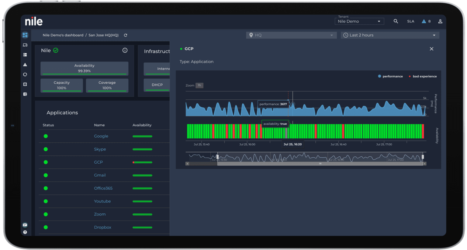View alerts via the sidebar warning triangle
The height and width of the screenshot is (250, 467).
(25, 65)
